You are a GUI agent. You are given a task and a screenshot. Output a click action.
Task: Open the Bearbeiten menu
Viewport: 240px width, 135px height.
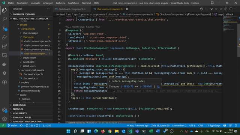[x=22, y=3]
